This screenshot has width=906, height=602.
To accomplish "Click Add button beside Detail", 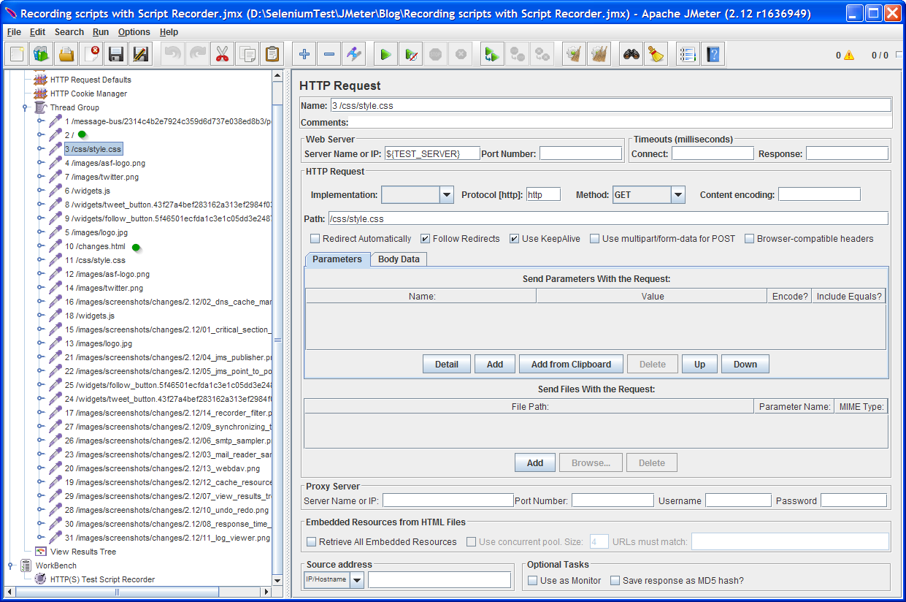I will (495, 365).
